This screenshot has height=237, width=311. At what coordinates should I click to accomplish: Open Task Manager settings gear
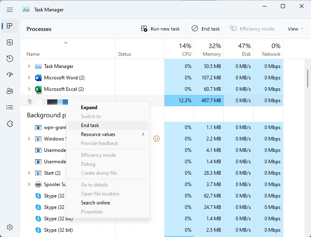pyautogui.click(x=10, y=227)
